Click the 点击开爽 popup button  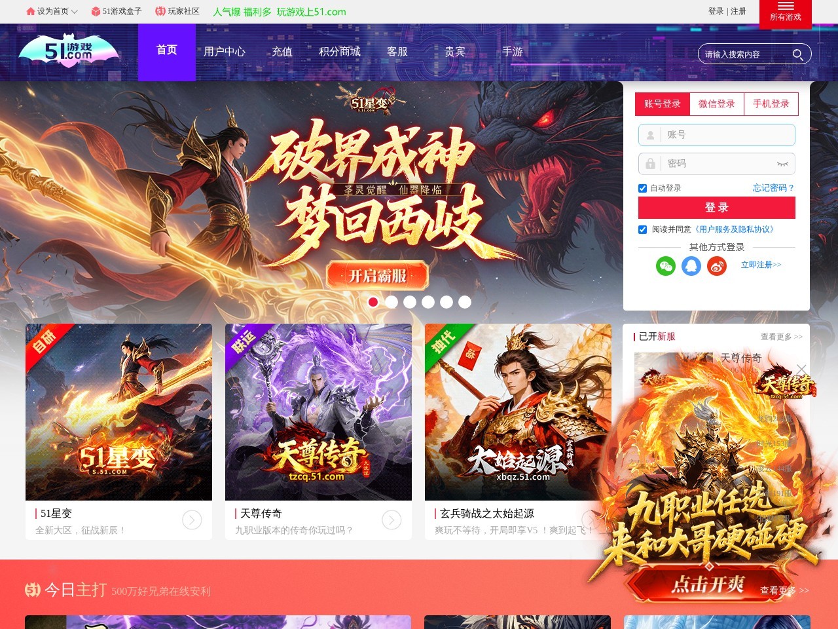click(708, 584)
